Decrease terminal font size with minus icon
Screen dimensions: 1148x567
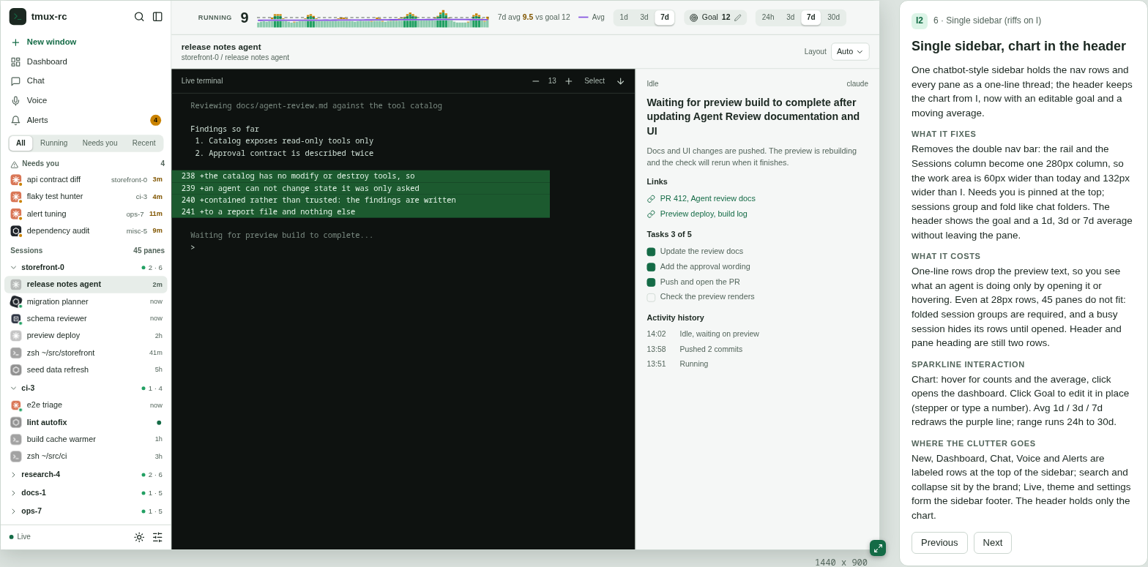pyautogui.click(x=535, y=81)
